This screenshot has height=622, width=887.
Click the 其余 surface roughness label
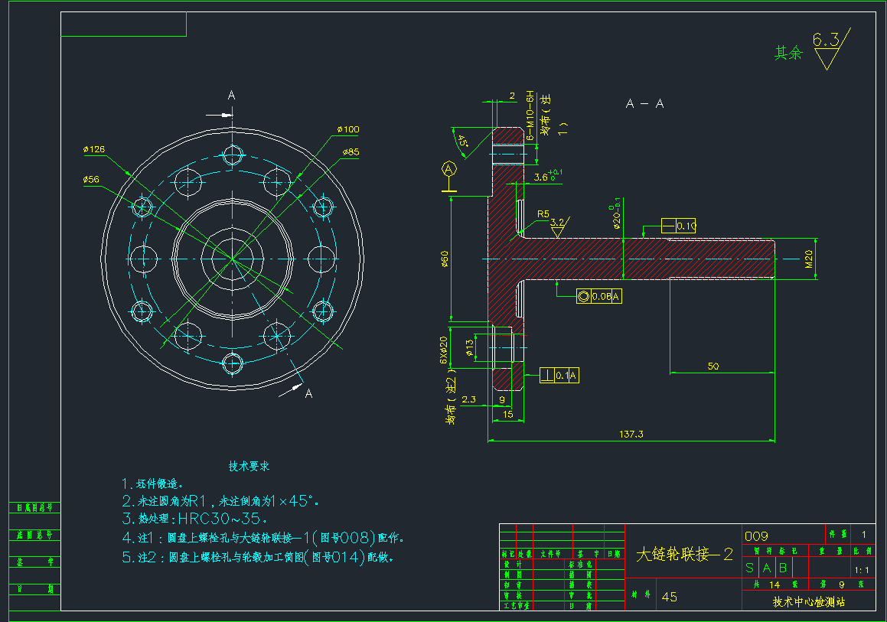(788, 53)
